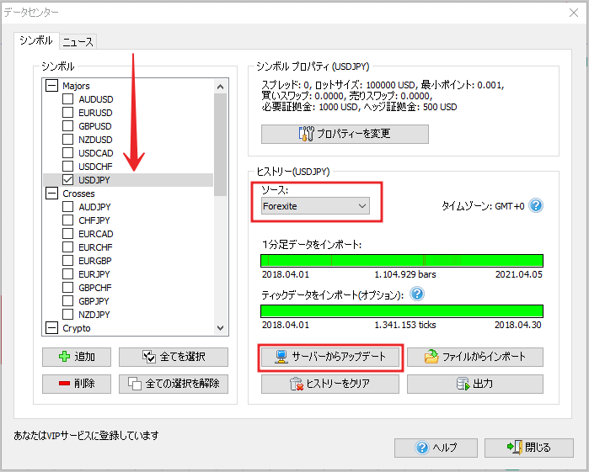This screenshot has height=472, width=589.
Task: Collapse the Crosses tree group
Action: pos(52,194)
